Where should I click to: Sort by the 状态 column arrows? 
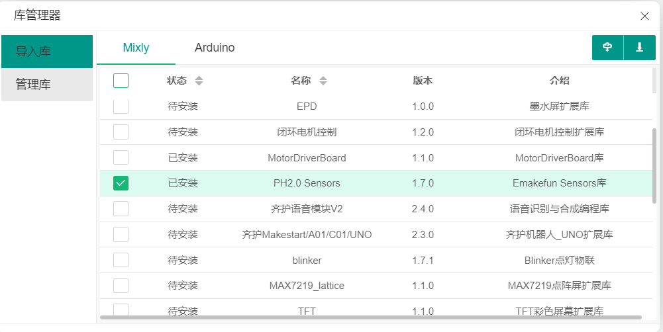[x=199, y=81]
